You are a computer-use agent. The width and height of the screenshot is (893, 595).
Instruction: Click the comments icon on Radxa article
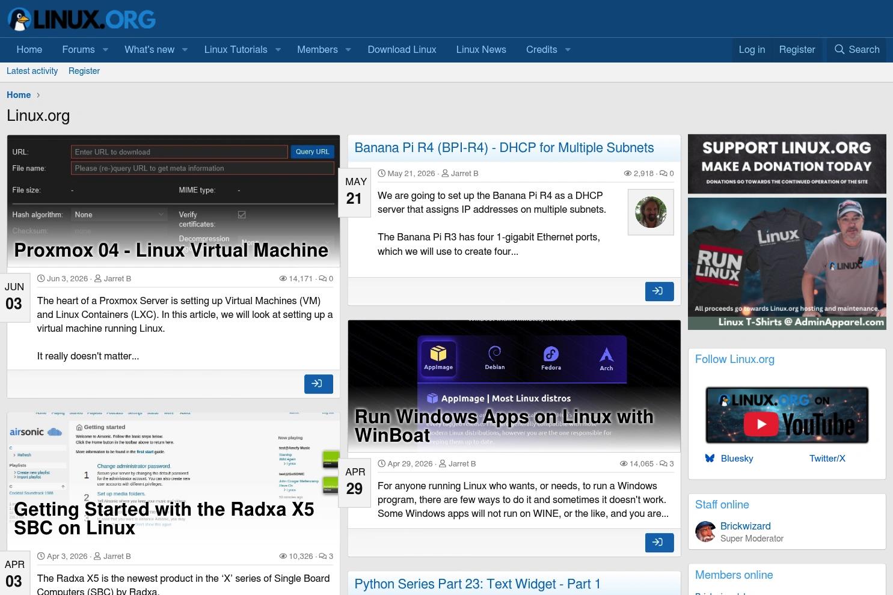point(322,557)
